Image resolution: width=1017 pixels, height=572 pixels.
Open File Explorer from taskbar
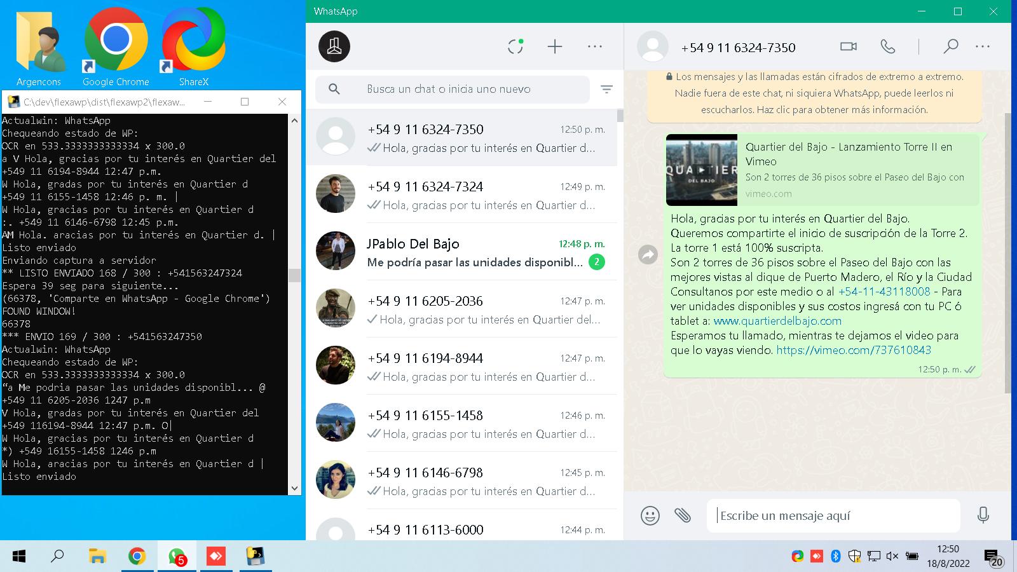[97, 557]
